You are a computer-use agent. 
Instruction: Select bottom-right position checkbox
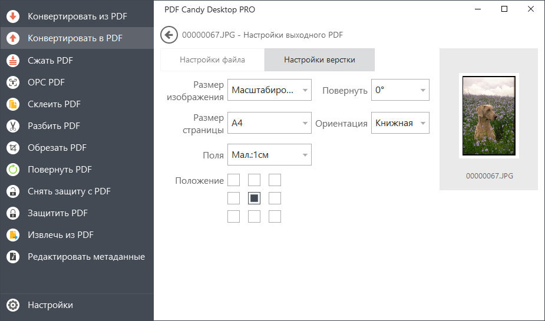pyautogui.click(x=275, y=217)
